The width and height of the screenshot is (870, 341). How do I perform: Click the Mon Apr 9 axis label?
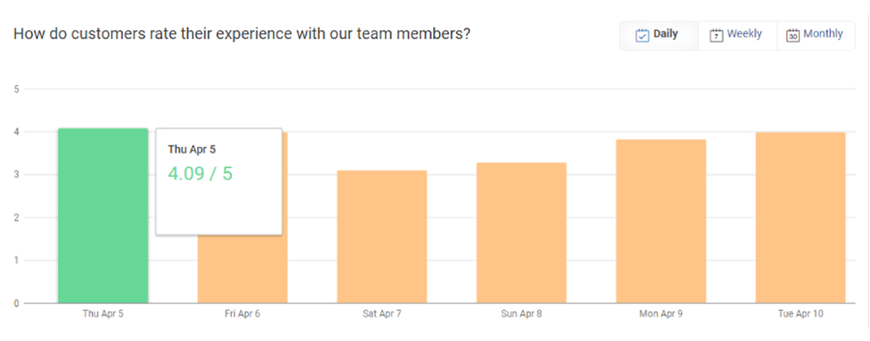click(x=661, y=314)
